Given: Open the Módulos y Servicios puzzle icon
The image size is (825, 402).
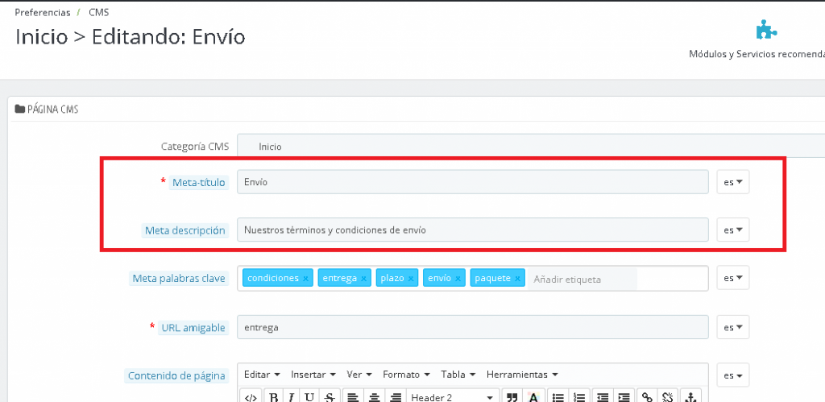Looking at the screenshot, I should (765, 30).
